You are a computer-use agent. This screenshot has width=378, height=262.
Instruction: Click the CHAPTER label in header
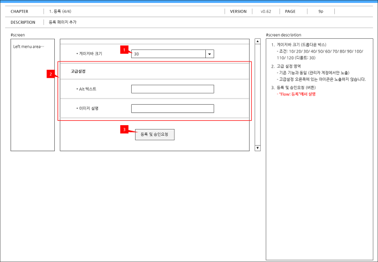19,11
